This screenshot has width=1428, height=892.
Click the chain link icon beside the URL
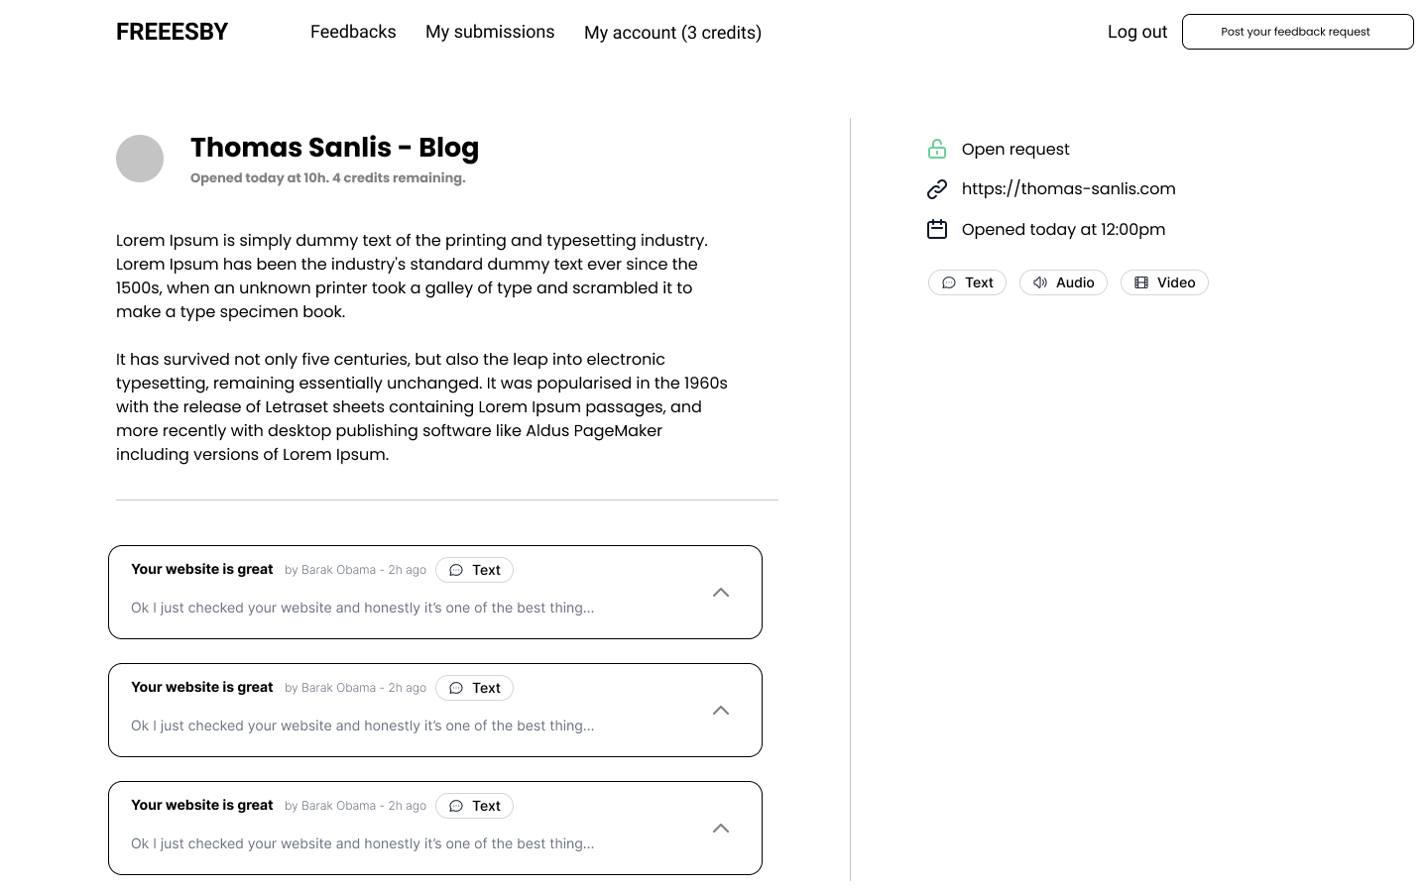coord(936,189)
